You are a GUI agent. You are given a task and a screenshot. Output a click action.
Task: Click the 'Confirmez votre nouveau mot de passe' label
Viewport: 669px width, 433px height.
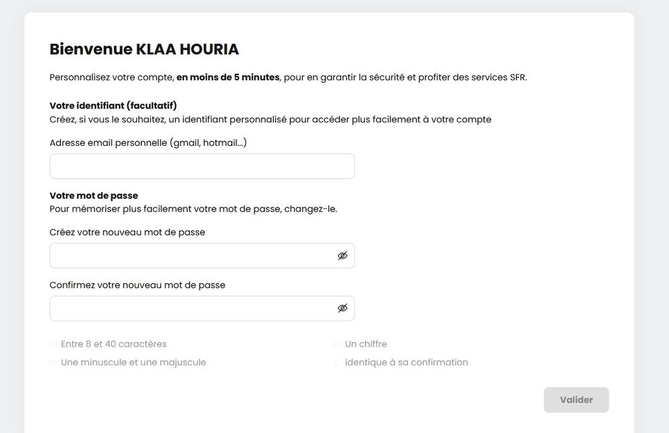(137, 285)
